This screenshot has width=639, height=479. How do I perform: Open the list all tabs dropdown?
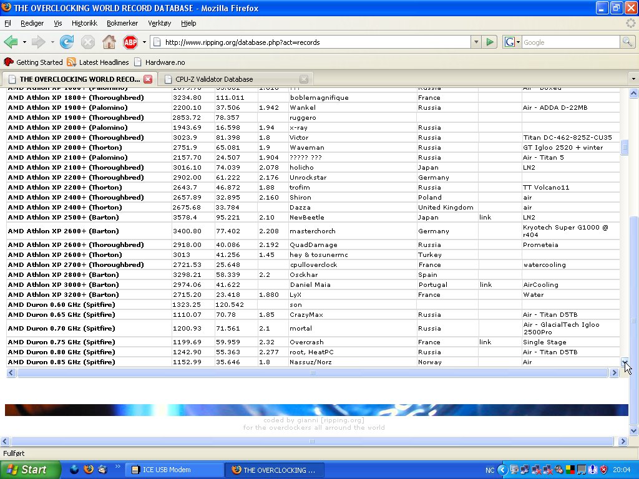(x=633, y=79)
